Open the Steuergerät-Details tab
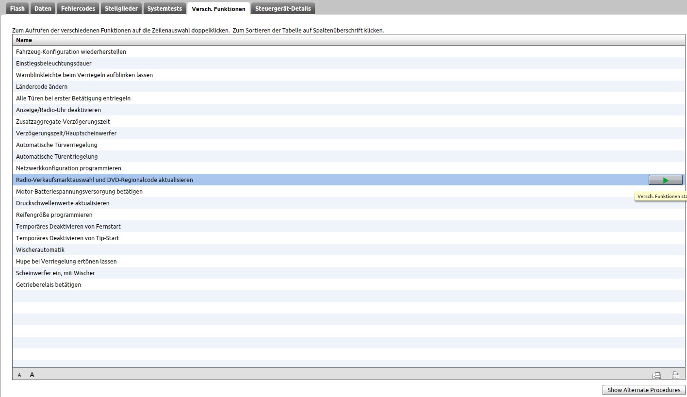687x397 pixels. 283,9
